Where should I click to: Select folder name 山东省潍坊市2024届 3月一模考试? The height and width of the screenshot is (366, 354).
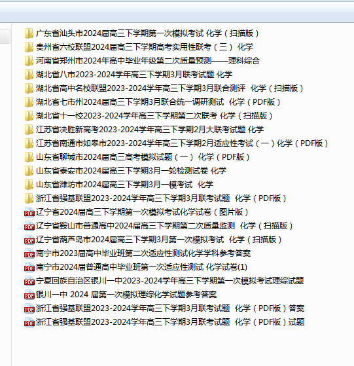[124, 185]
